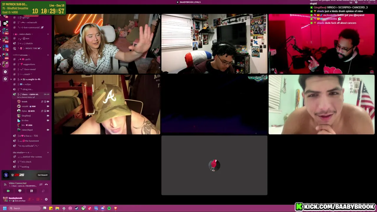Focus the camo-cap user's video tile
The image size is (377, 212).
click(107, 105)
